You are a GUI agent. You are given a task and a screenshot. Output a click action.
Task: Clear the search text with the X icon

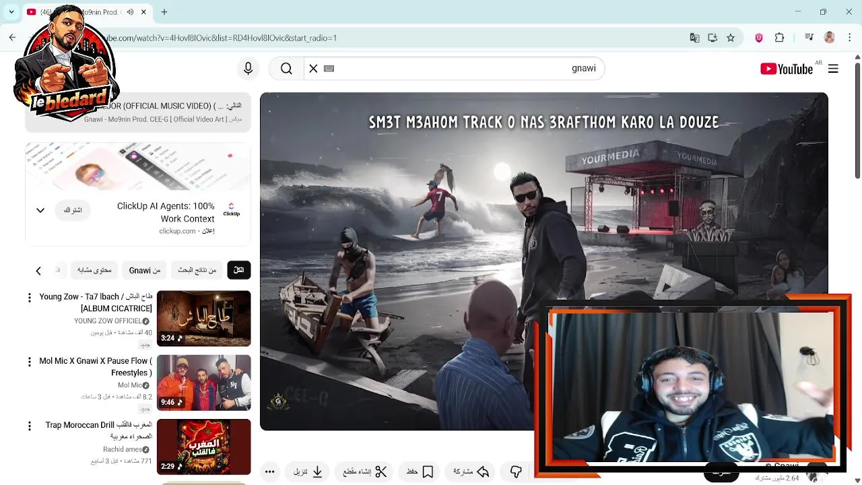coord(313,69)
